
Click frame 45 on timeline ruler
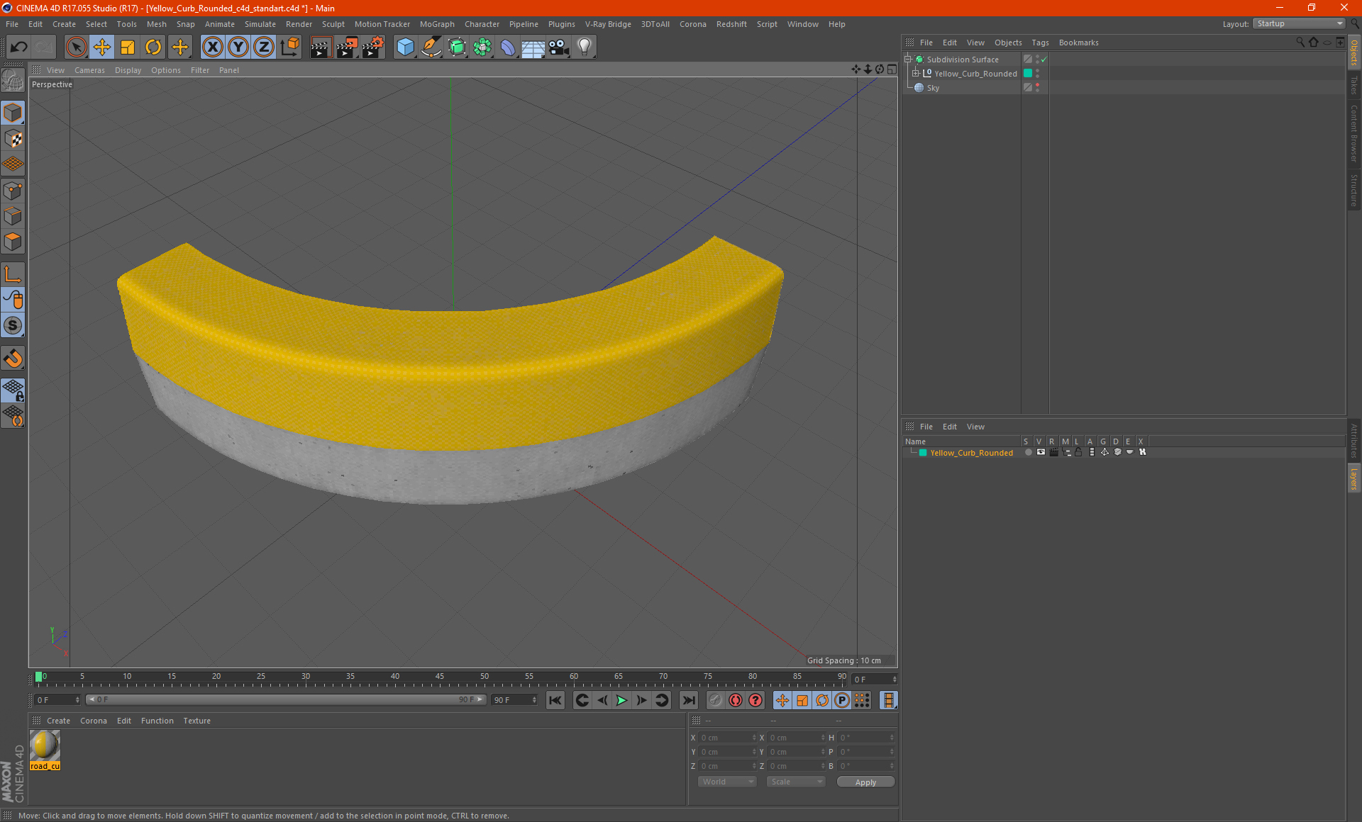440,677
